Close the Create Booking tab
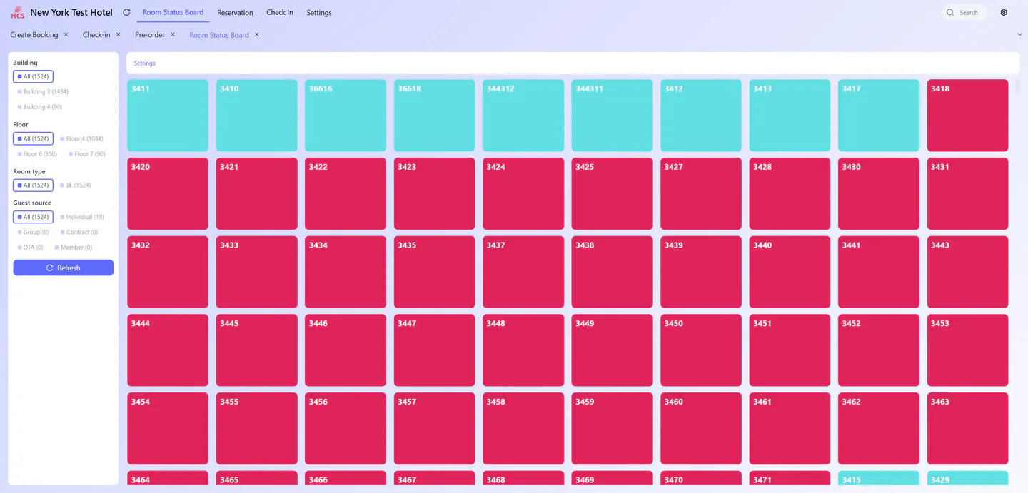 click(x=66, y=34)
